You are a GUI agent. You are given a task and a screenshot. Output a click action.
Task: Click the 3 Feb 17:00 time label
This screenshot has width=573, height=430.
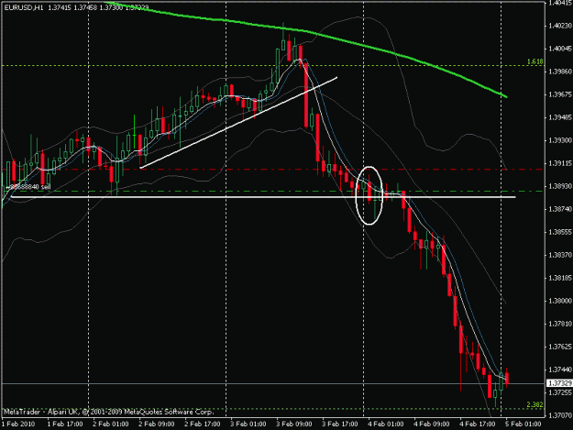[x=340, y=424]
